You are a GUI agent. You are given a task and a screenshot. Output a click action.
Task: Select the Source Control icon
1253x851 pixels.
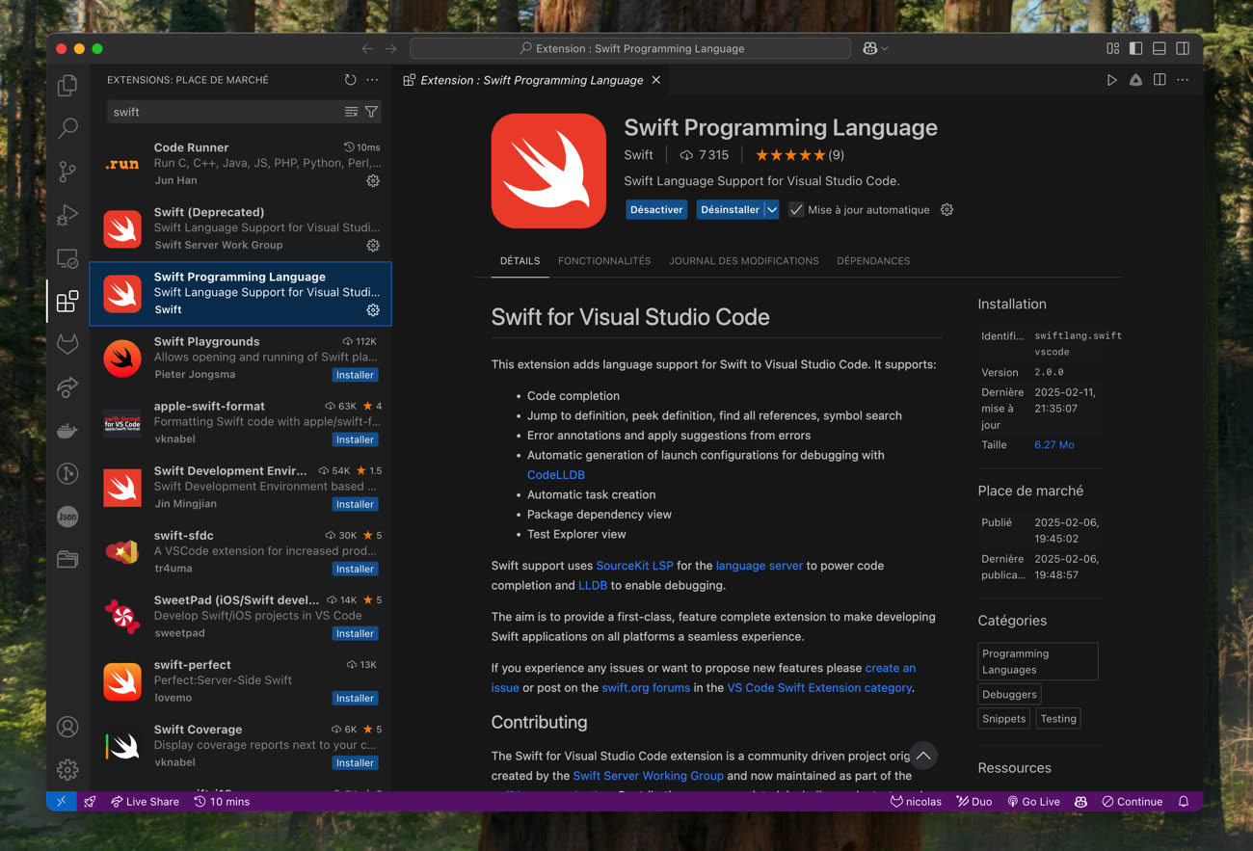(x=67, y=171)
